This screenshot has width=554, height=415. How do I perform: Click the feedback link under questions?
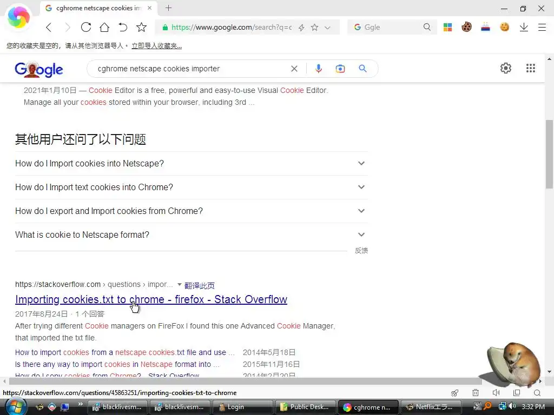pos(361,251)
